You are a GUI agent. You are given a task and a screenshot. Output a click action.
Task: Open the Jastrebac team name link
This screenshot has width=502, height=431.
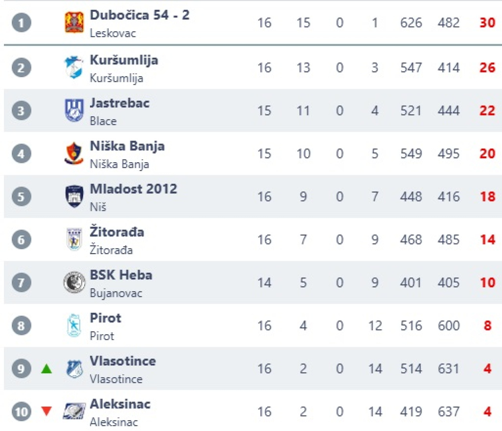[x=120, y=103]
